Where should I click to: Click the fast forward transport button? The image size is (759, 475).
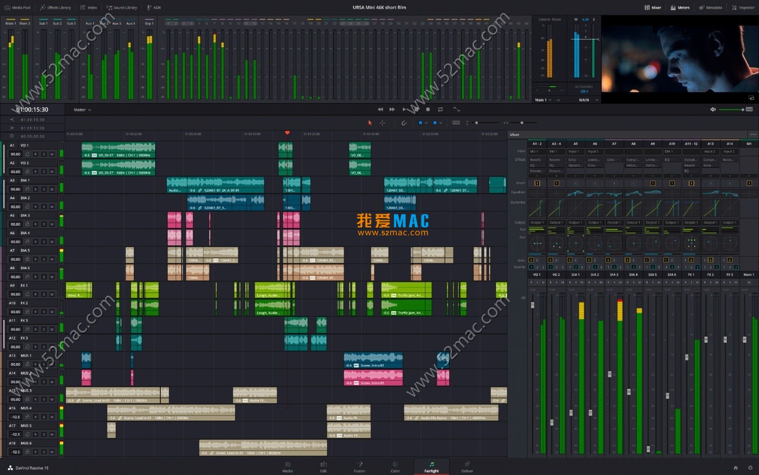click(392, 109)
